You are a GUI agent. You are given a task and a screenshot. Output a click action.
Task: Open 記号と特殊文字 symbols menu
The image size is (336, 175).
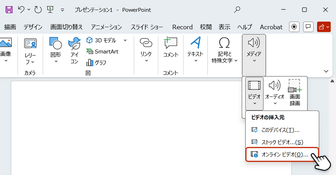224,50
